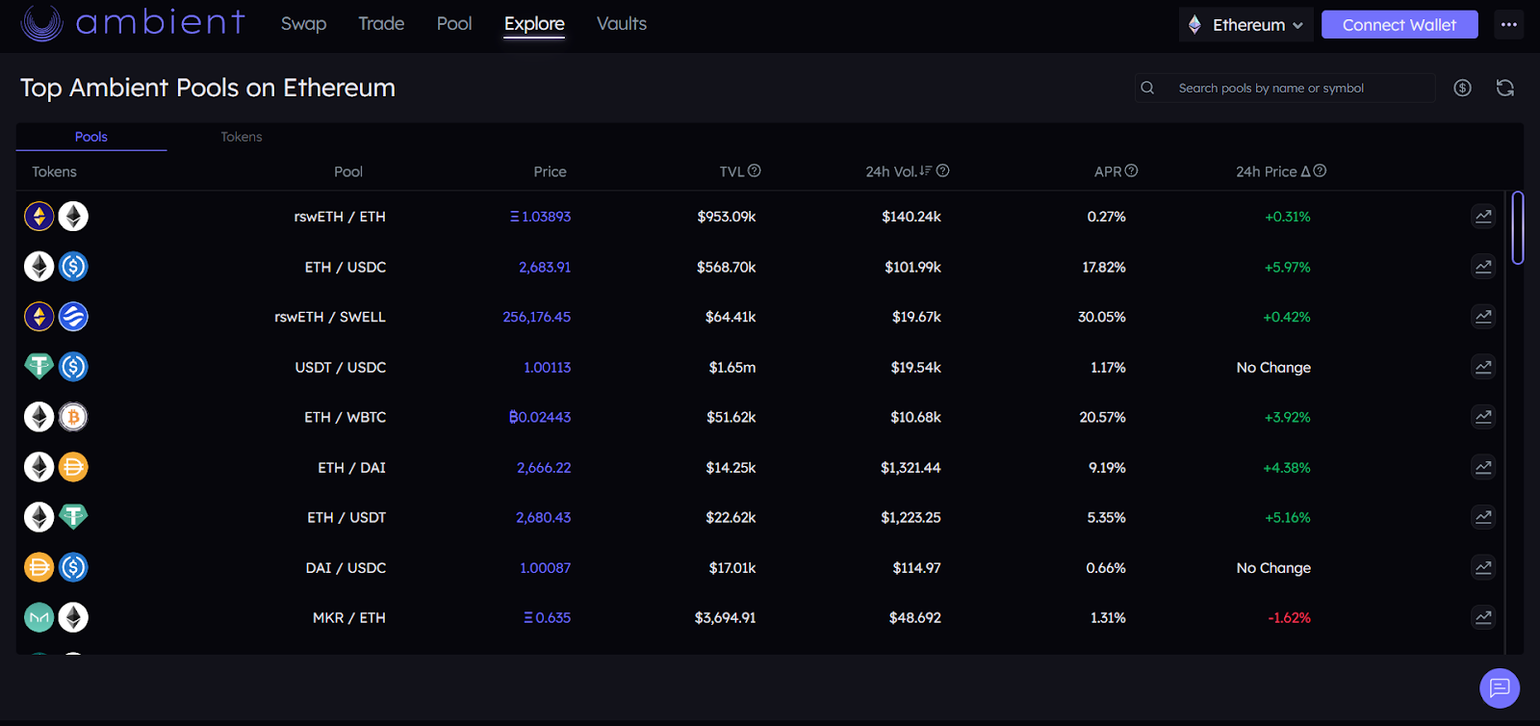The image size is (1540, 726).
Task: Open the three-dot more options menu
Action: [x=1508, y=24]
